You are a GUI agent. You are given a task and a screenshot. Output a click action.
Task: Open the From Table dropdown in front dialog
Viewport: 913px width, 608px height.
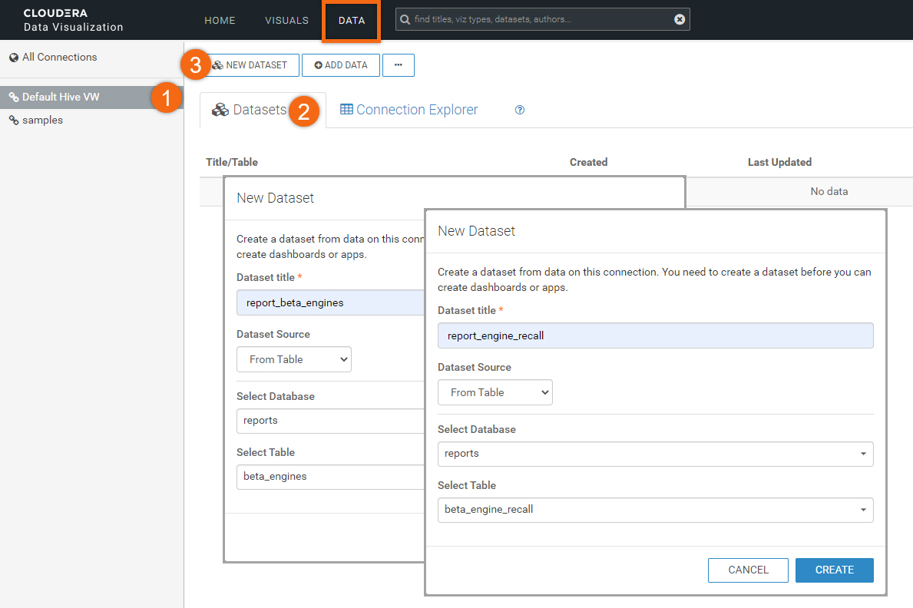point(495,392)
